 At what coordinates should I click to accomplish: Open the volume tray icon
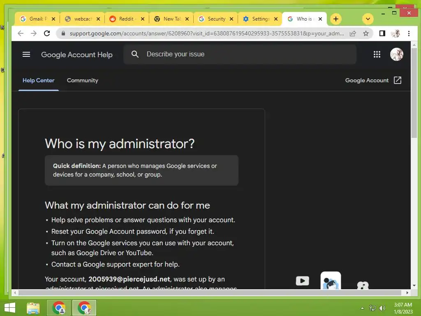click(x=382, y=308)
